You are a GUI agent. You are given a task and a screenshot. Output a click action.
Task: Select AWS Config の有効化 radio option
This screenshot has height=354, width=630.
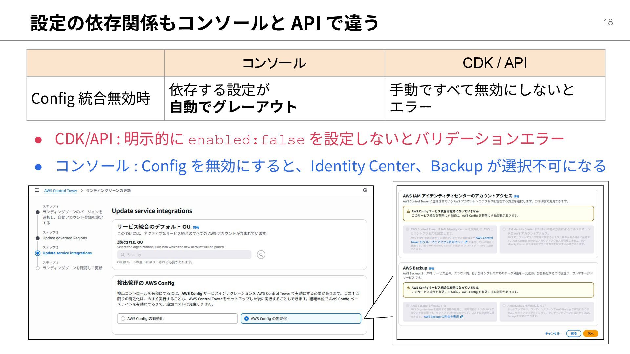point(123,318)
